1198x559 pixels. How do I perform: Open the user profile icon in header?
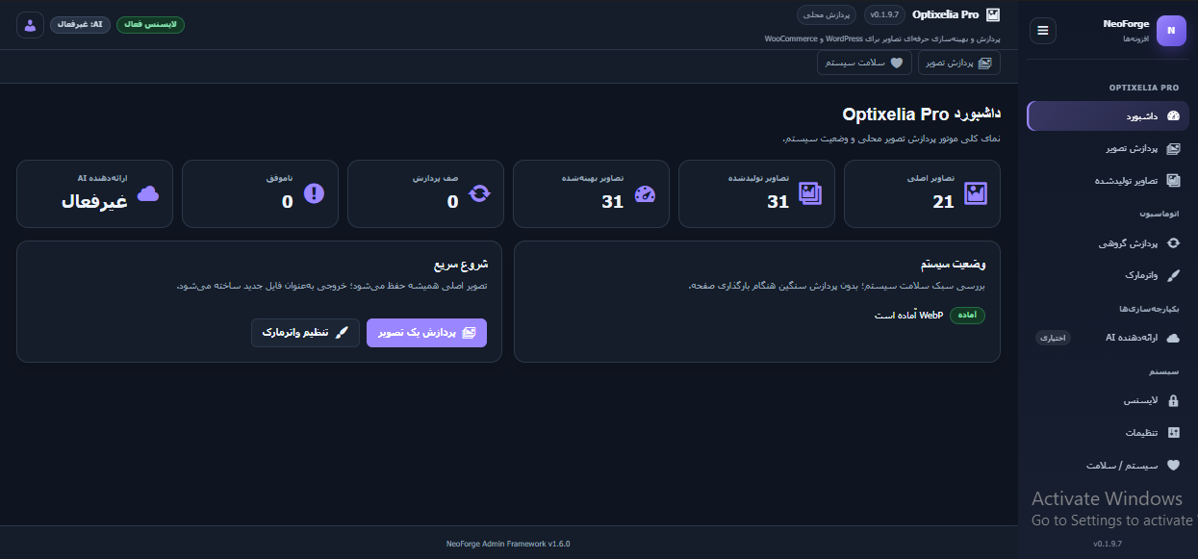(30, 25)
